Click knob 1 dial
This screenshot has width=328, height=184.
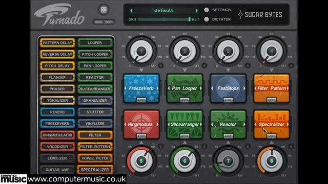[x=141, y=52]
